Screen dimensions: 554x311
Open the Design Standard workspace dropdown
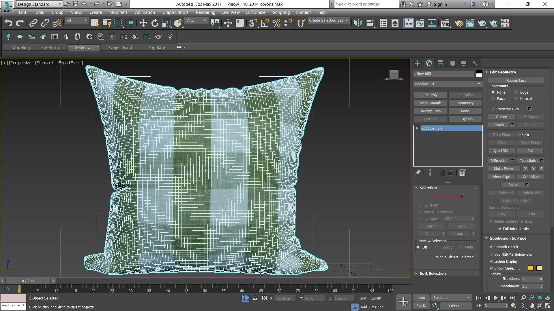point(39,4)
